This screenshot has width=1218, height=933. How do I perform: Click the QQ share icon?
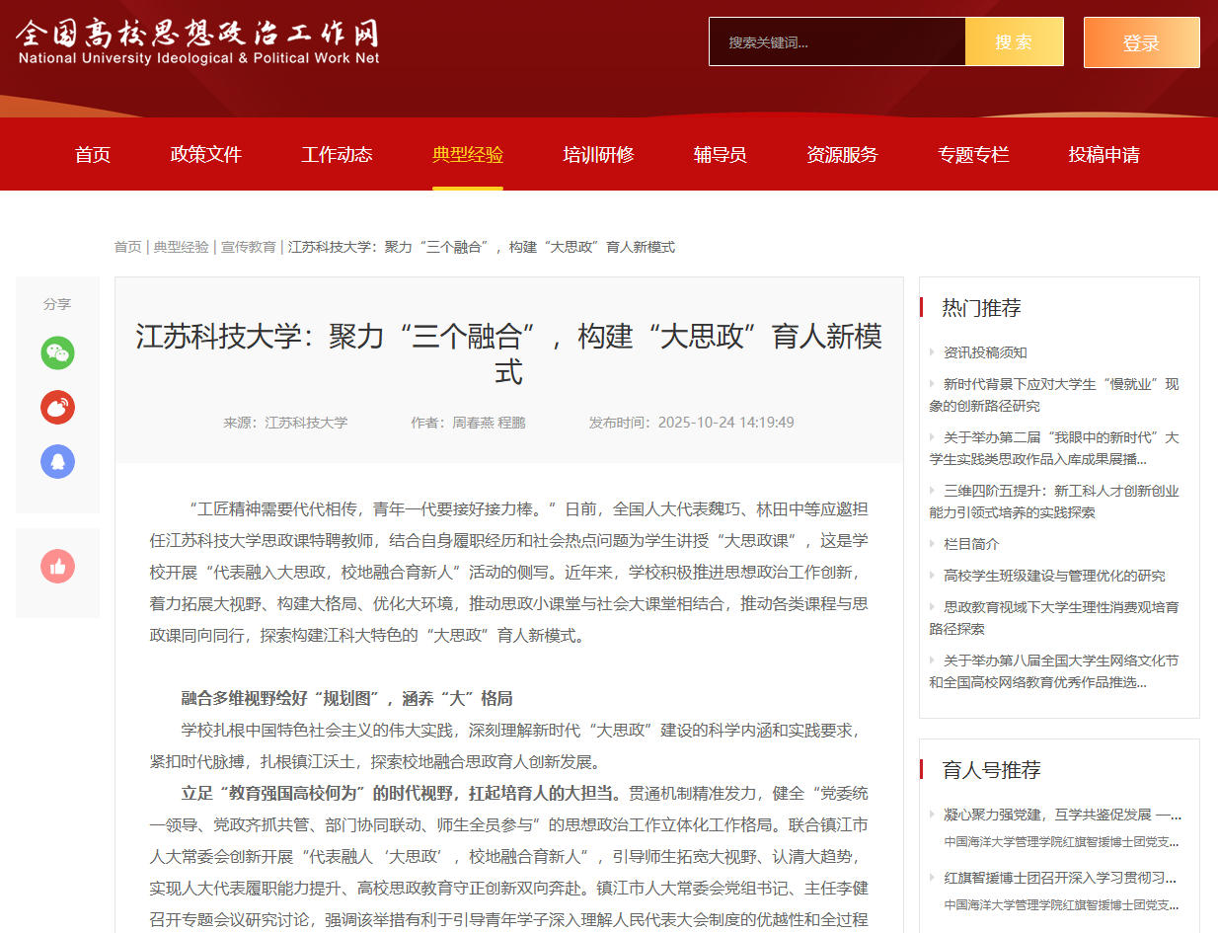click(57, 462)
